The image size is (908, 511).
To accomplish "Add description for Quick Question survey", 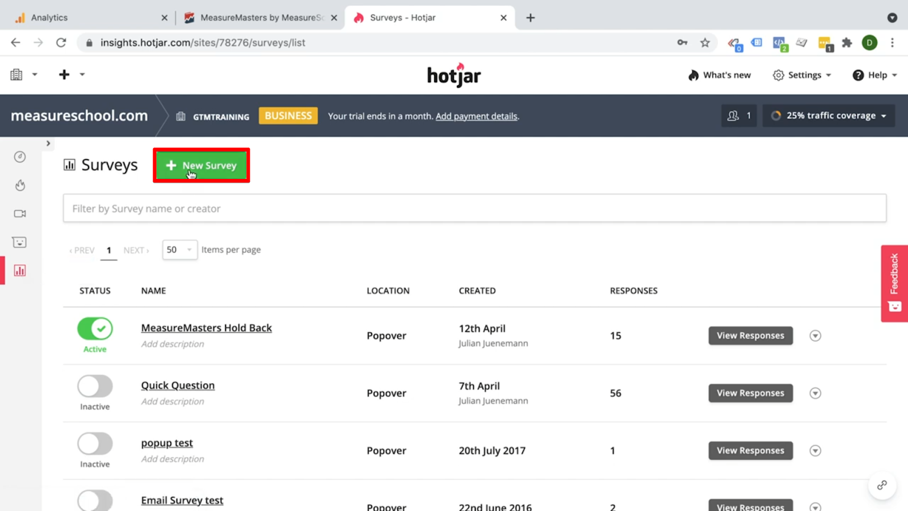I will (173, 401).
